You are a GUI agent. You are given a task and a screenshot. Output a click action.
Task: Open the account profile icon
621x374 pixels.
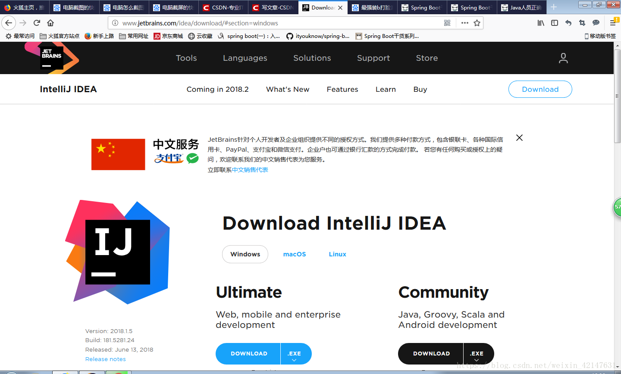(x=563, y=58)
